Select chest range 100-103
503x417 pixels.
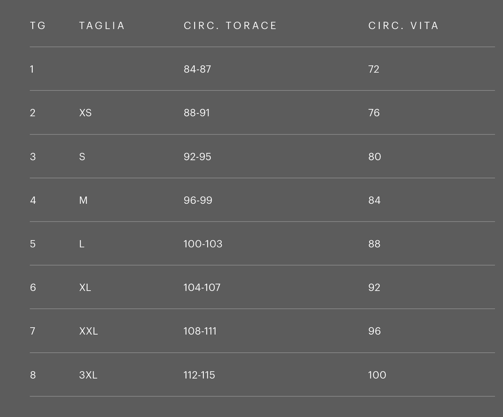coord(203,244)
